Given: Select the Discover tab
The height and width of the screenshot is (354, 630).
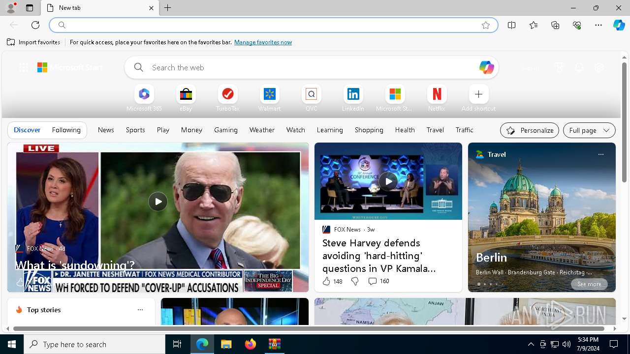Looking at the screenshot, I should coord(27,130).
